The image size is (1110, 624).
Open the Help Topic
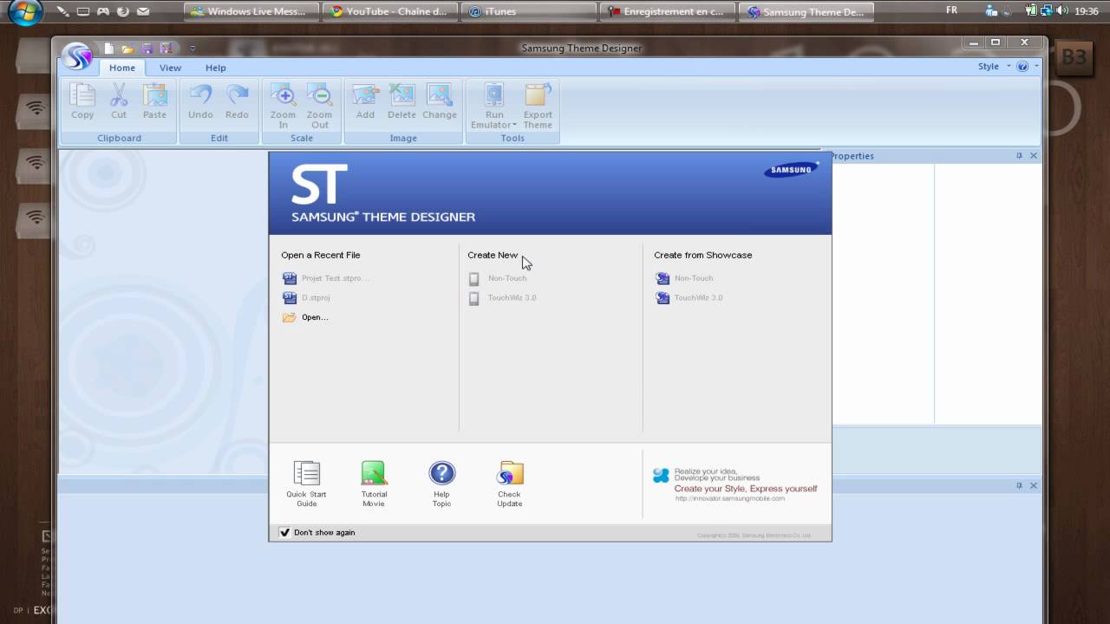[441, 484]
